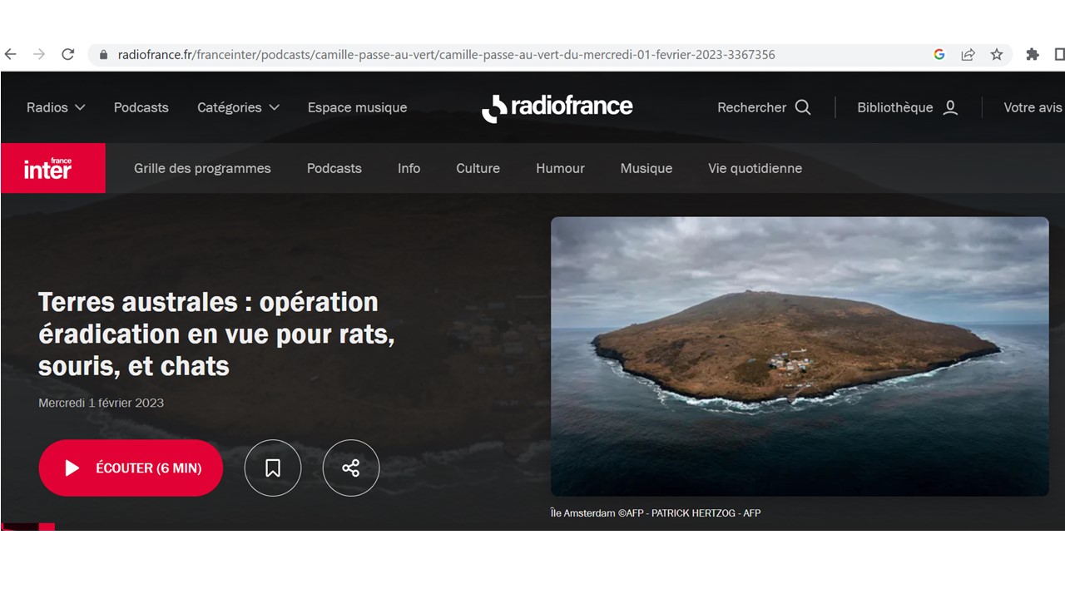This screenshot has width=1065, height=599.
Task: Select the Humour section tab
Action: tap(560, 168)
